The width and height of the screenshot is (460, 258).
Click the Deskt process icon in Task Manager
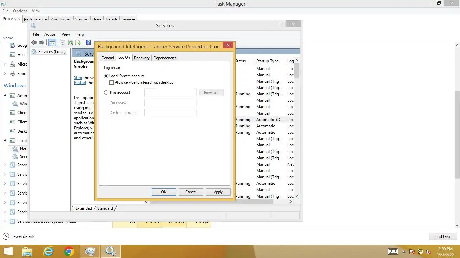click(12, 131)
